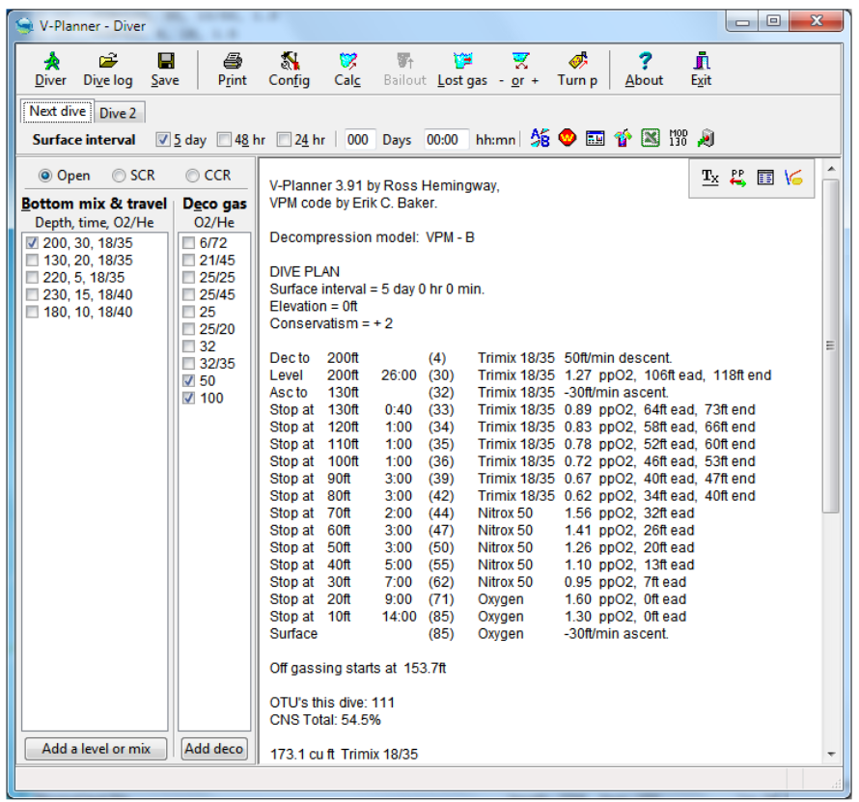The image size is (859, 802).
Task: Click the Turn p toolbar icon
Action: pos(577,69)
